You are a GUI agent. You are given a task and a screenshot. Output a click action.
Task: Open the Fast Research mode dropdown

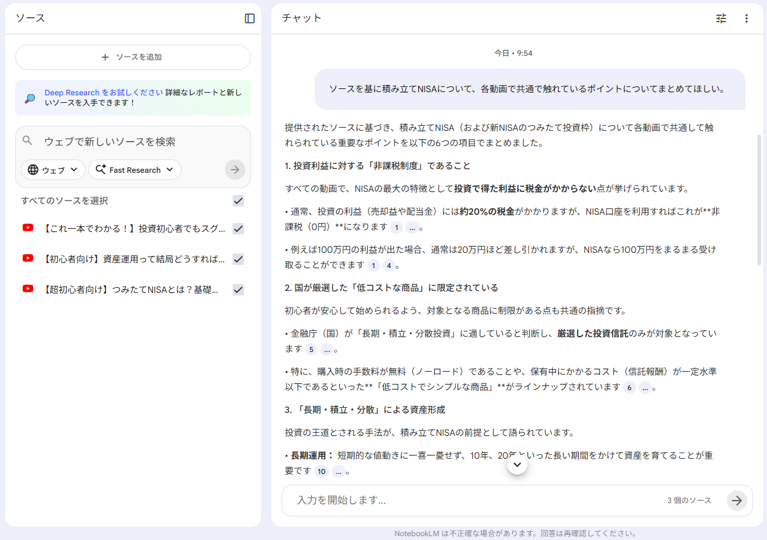click(135, 170)
